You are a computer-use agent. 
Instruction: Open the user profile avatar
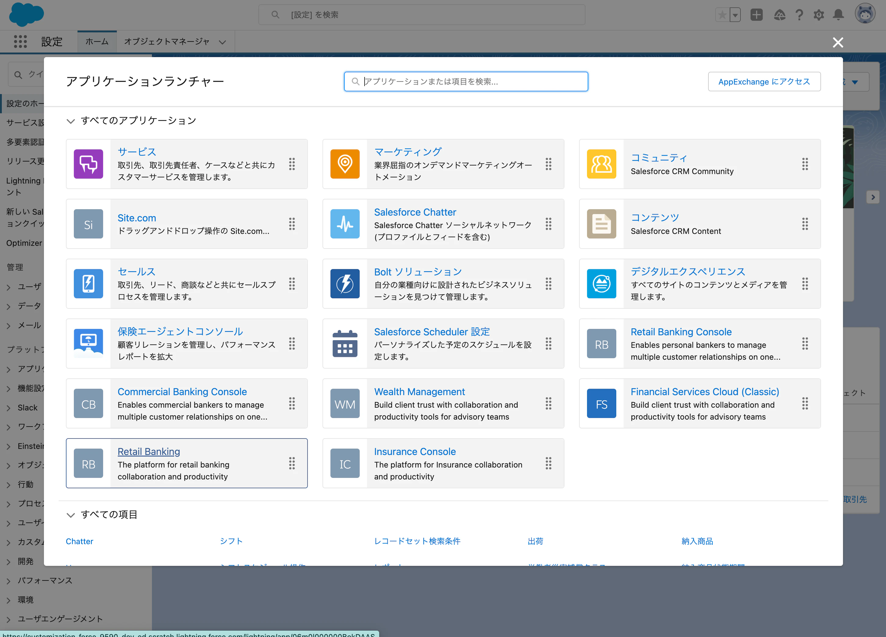click(865, 14)
